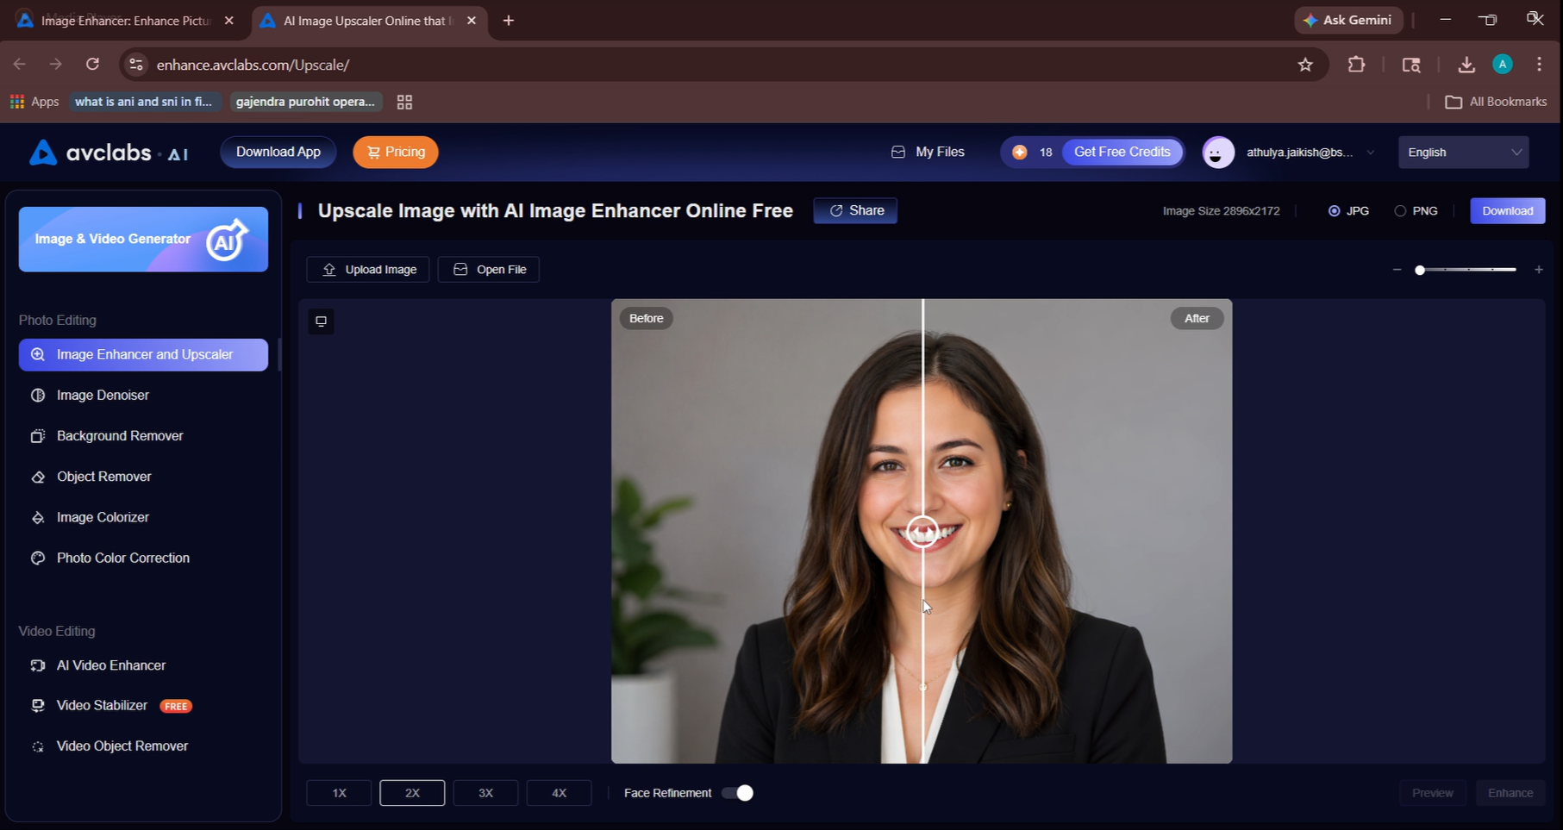Click the user avatar icon
Viewport: 1563px width, 830px height.
1218,153
